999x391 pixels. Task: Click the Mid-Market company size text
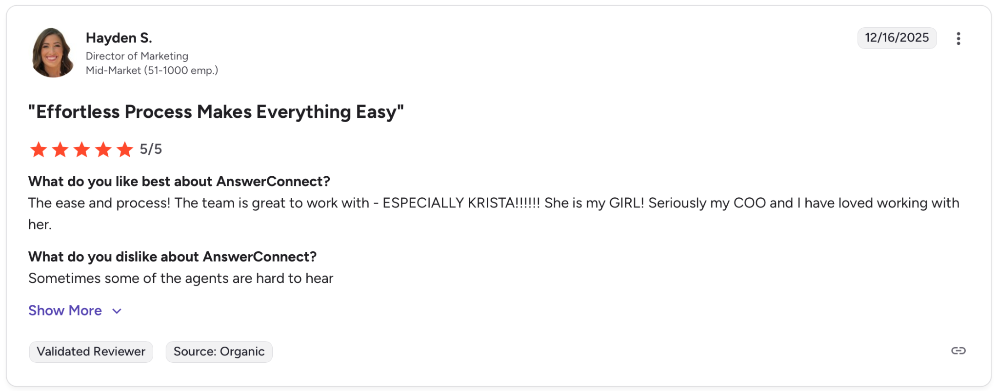click(152, 71)
